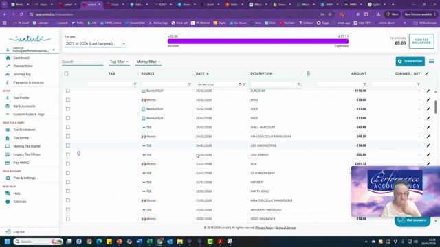This screenshot has width=440, height=247.
Task: Reload the page in Chrome
Action: pyautogui.click(x=21, y=14)
